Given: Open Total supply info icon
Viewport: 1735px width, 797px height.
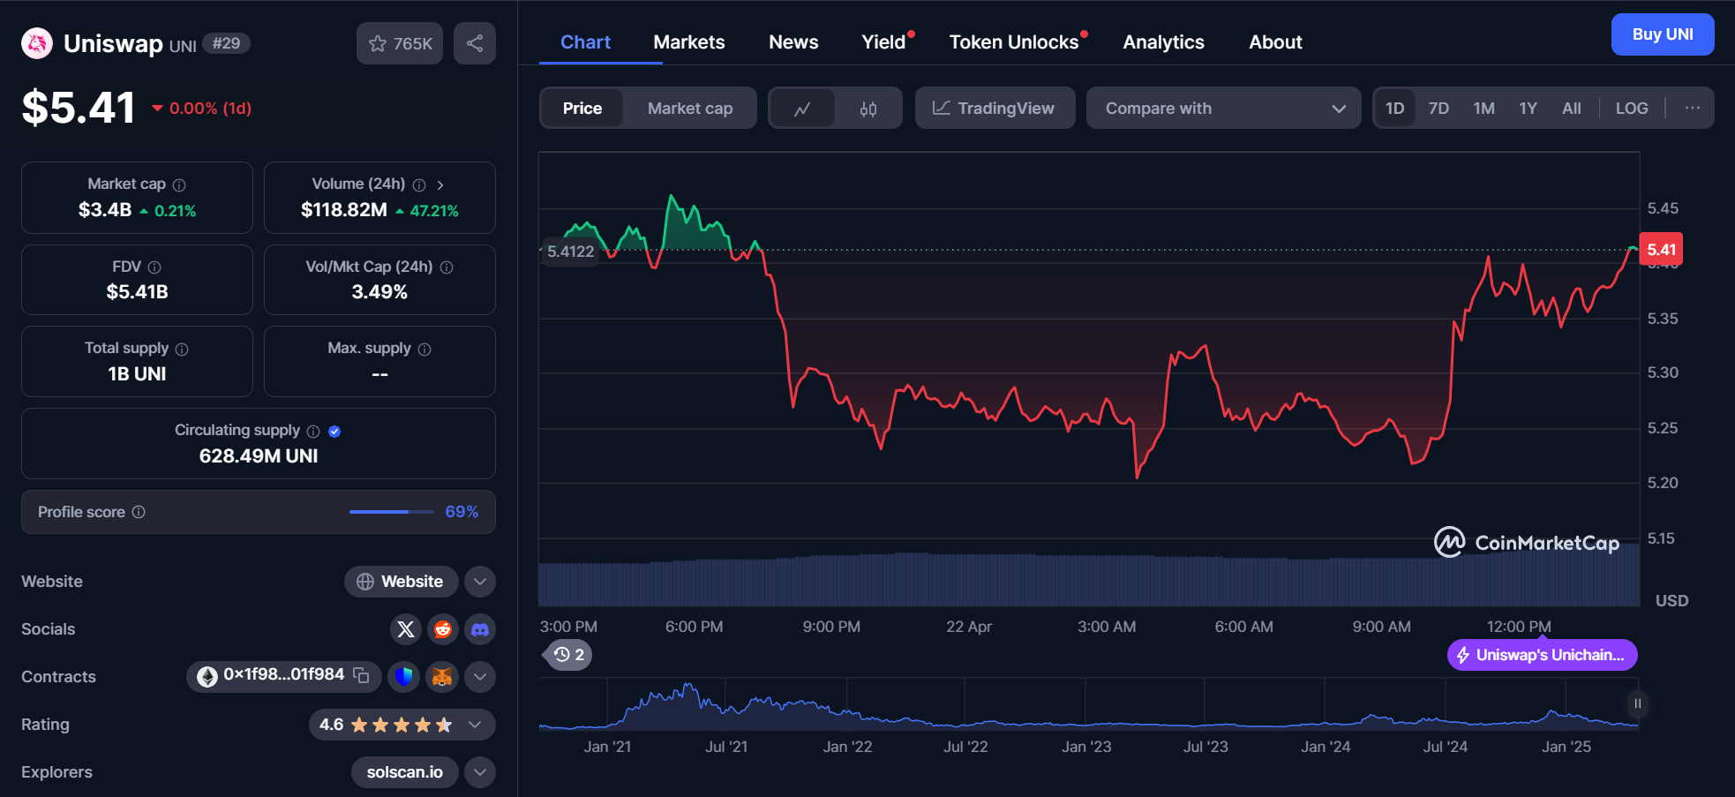Looking at the screenshot, I should pyautogui.click(x=182, y=350).
